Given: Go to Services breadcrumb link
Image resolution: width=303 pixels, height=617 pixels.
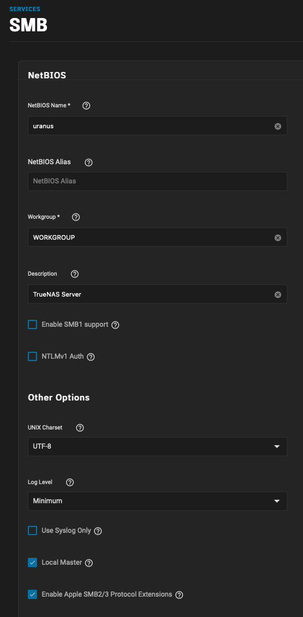Looking at the screenshot, I should 25,9.
